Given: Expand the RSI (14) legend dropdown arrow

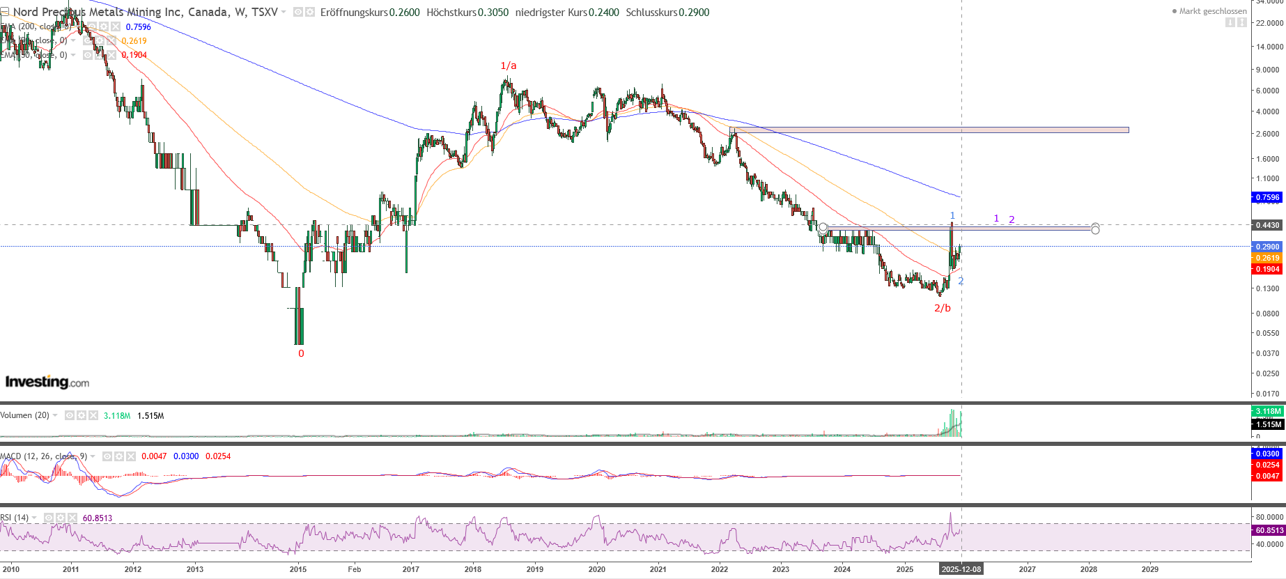Looking at the screenshot, I should coord(34,518).
